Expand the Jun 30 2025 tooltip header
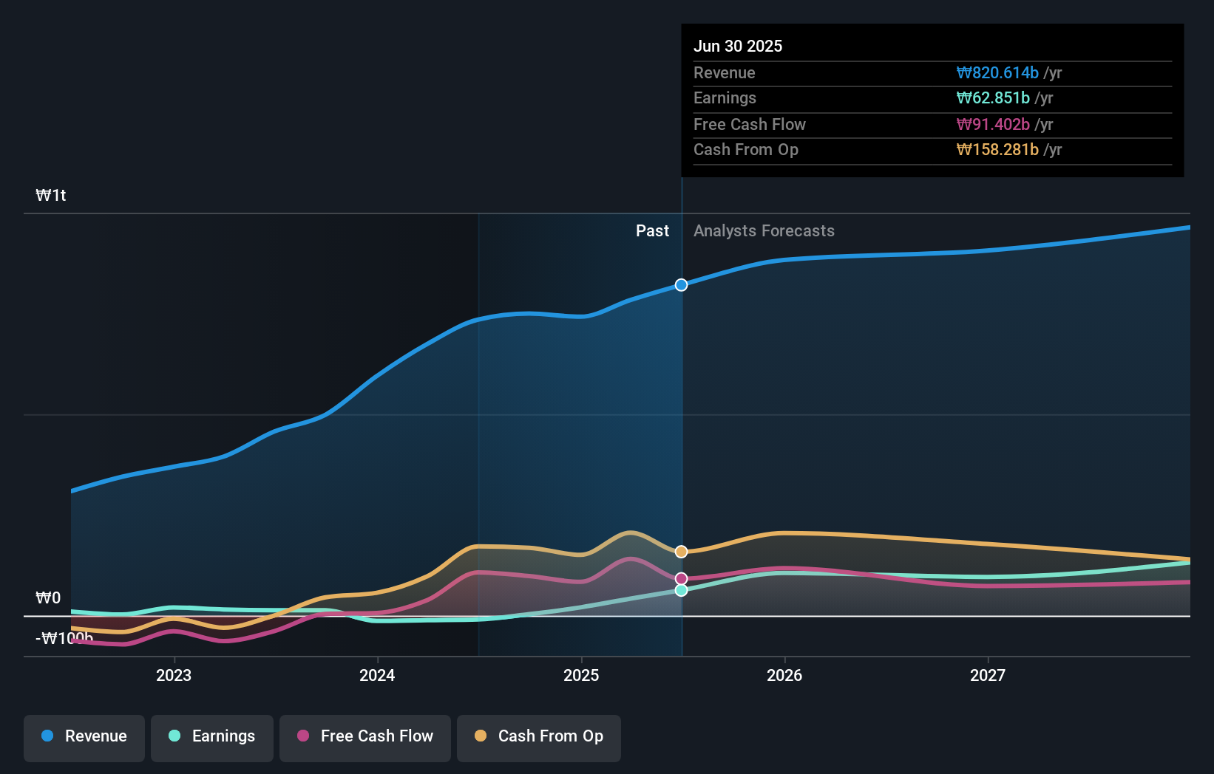The width and height of the screenshot is (1214, 774). [x=738, y=46]
